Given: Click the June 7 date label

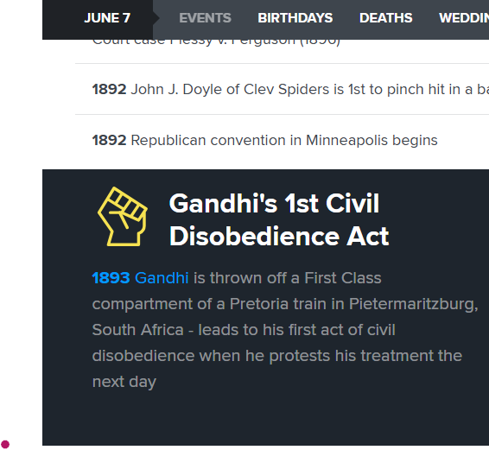Looking at the screenshot, I should pos(107,18).
